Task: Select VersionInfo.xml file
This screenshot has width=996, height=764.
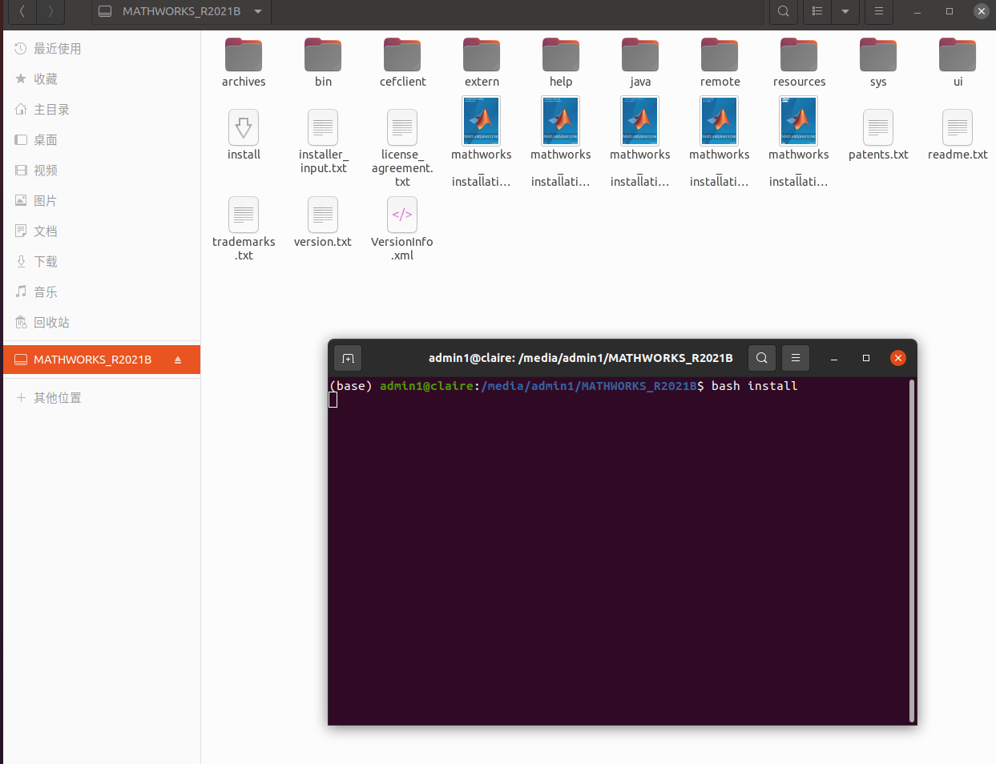Action: tap(402, 229)
